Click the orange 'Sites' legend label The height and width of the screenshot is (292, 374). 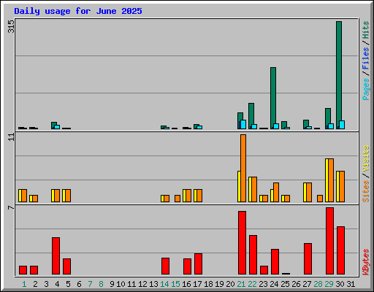[x=366, y=191]
